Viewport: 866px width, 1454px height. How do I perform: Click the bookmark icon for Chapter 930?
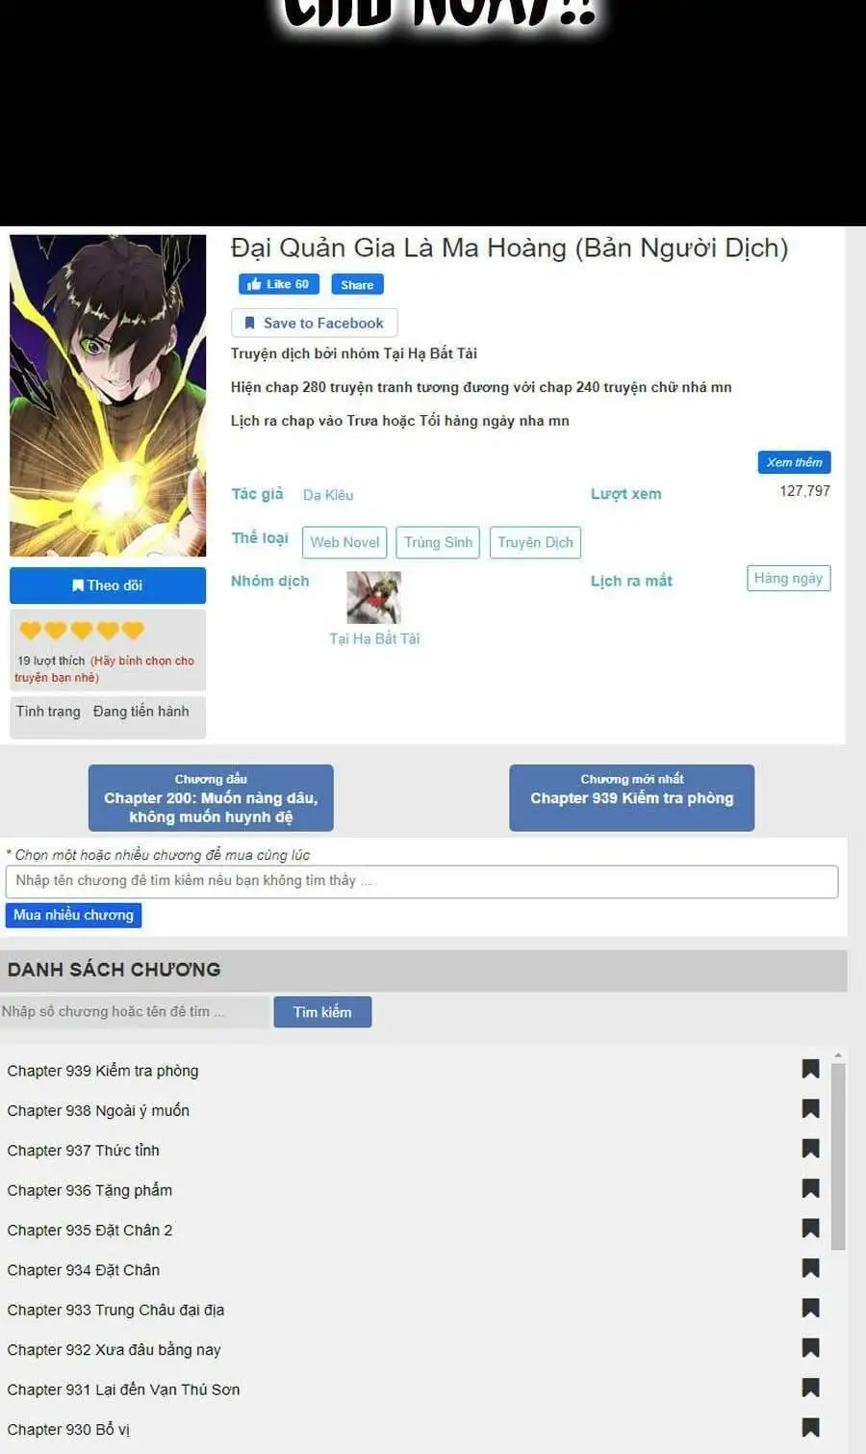(x=810, y=1428)
